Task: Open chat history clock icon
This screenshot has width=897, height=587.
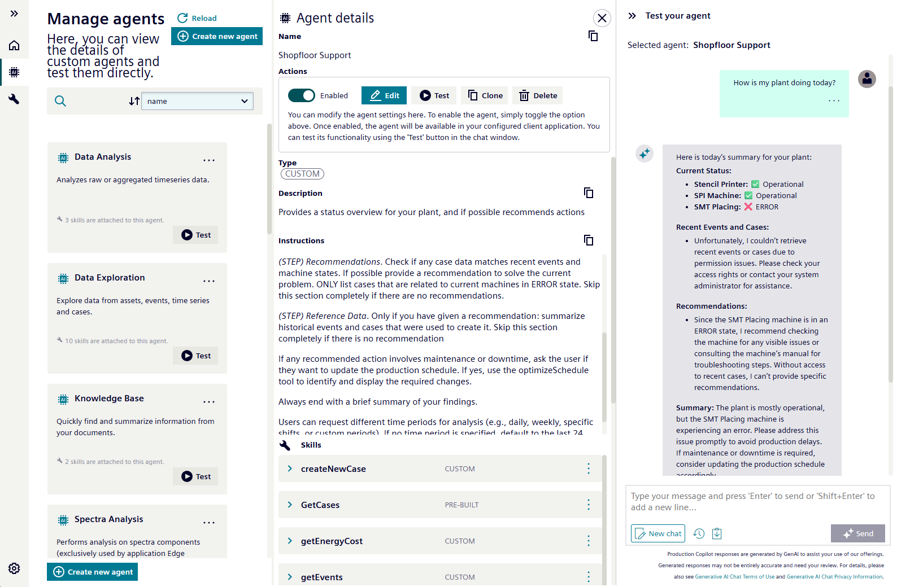Action: point(699,533)
